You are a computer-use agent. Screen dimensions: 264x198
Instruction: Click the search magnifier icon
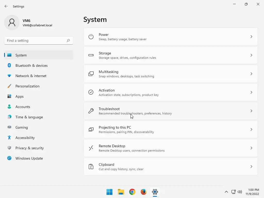tap(68, 40)
